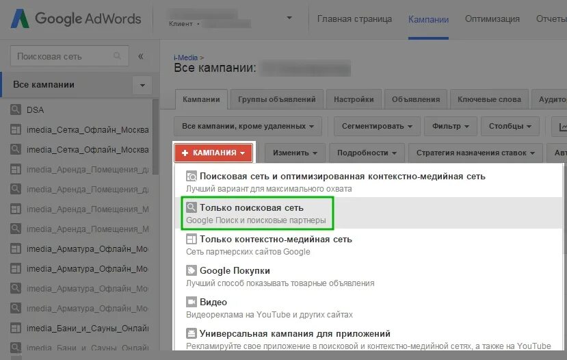Screen dimensions: 567x360
Task: Open Оптимизация in top navigation
Action: pos(492,18)
